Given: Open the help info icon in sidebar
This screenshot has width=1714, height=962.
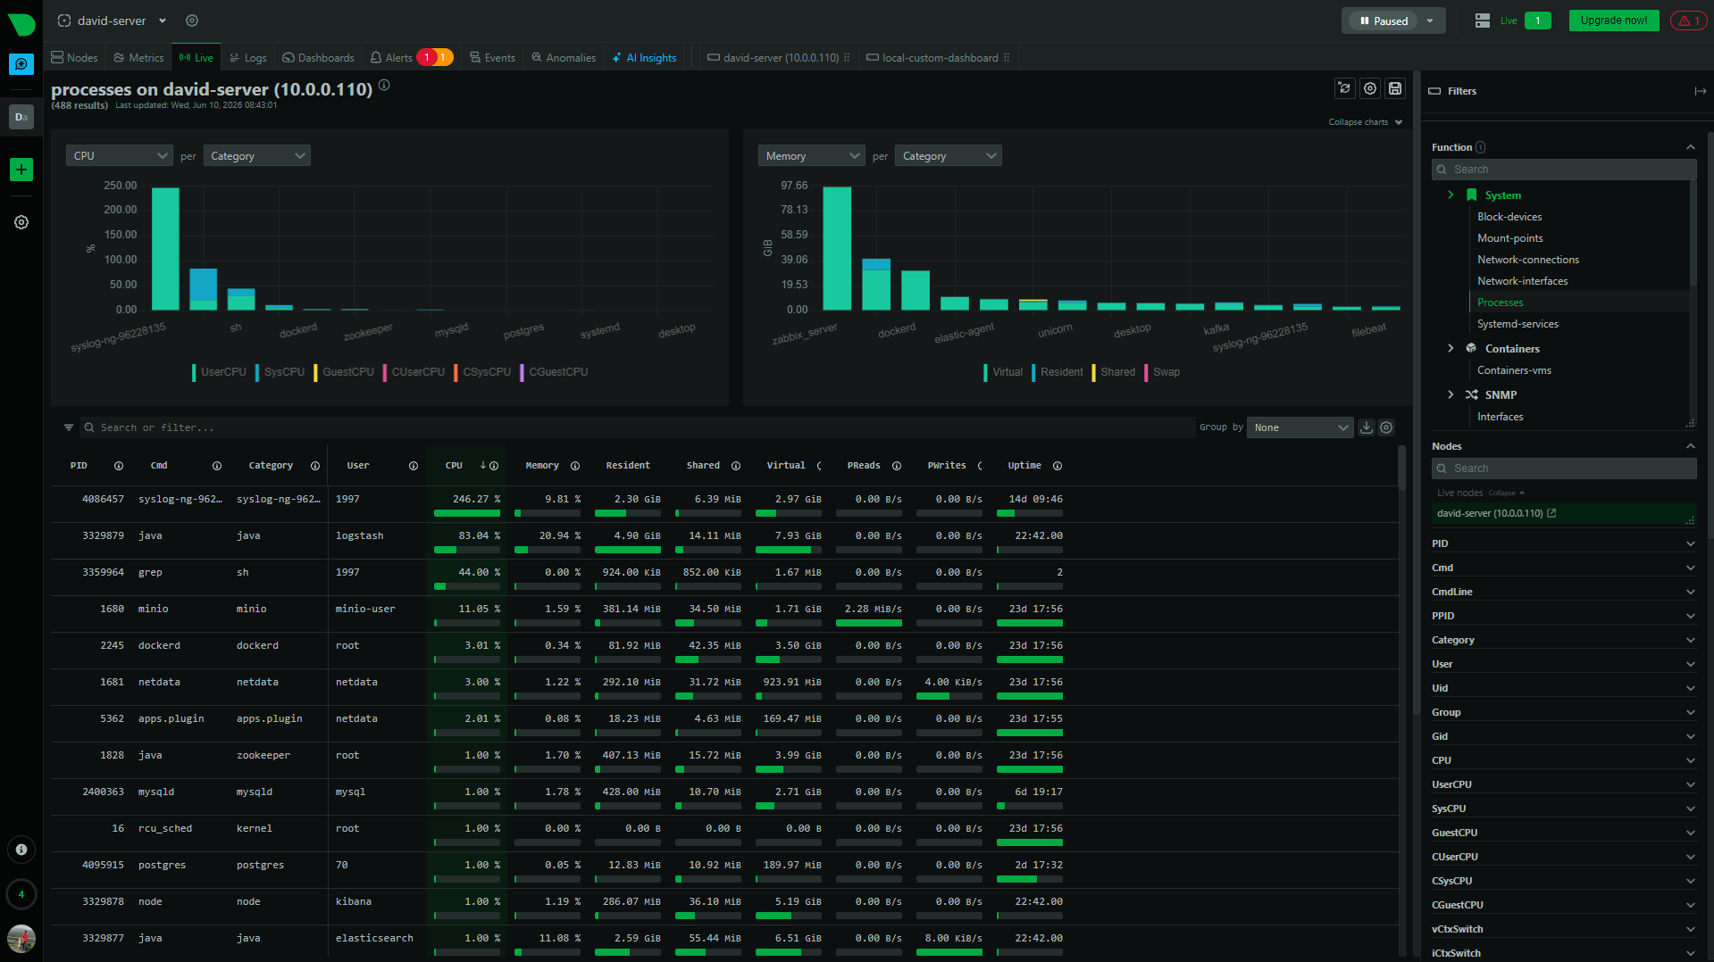Looking at the screenshot, I should coord(21,850).
